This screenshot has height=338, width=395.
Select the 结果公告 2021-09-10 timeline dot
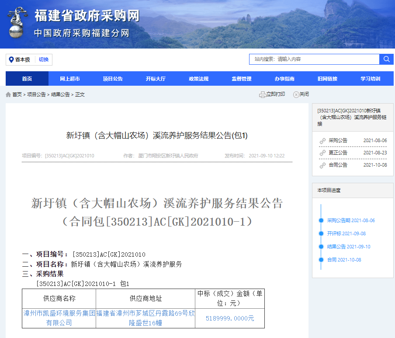click(x=321, y=247)
